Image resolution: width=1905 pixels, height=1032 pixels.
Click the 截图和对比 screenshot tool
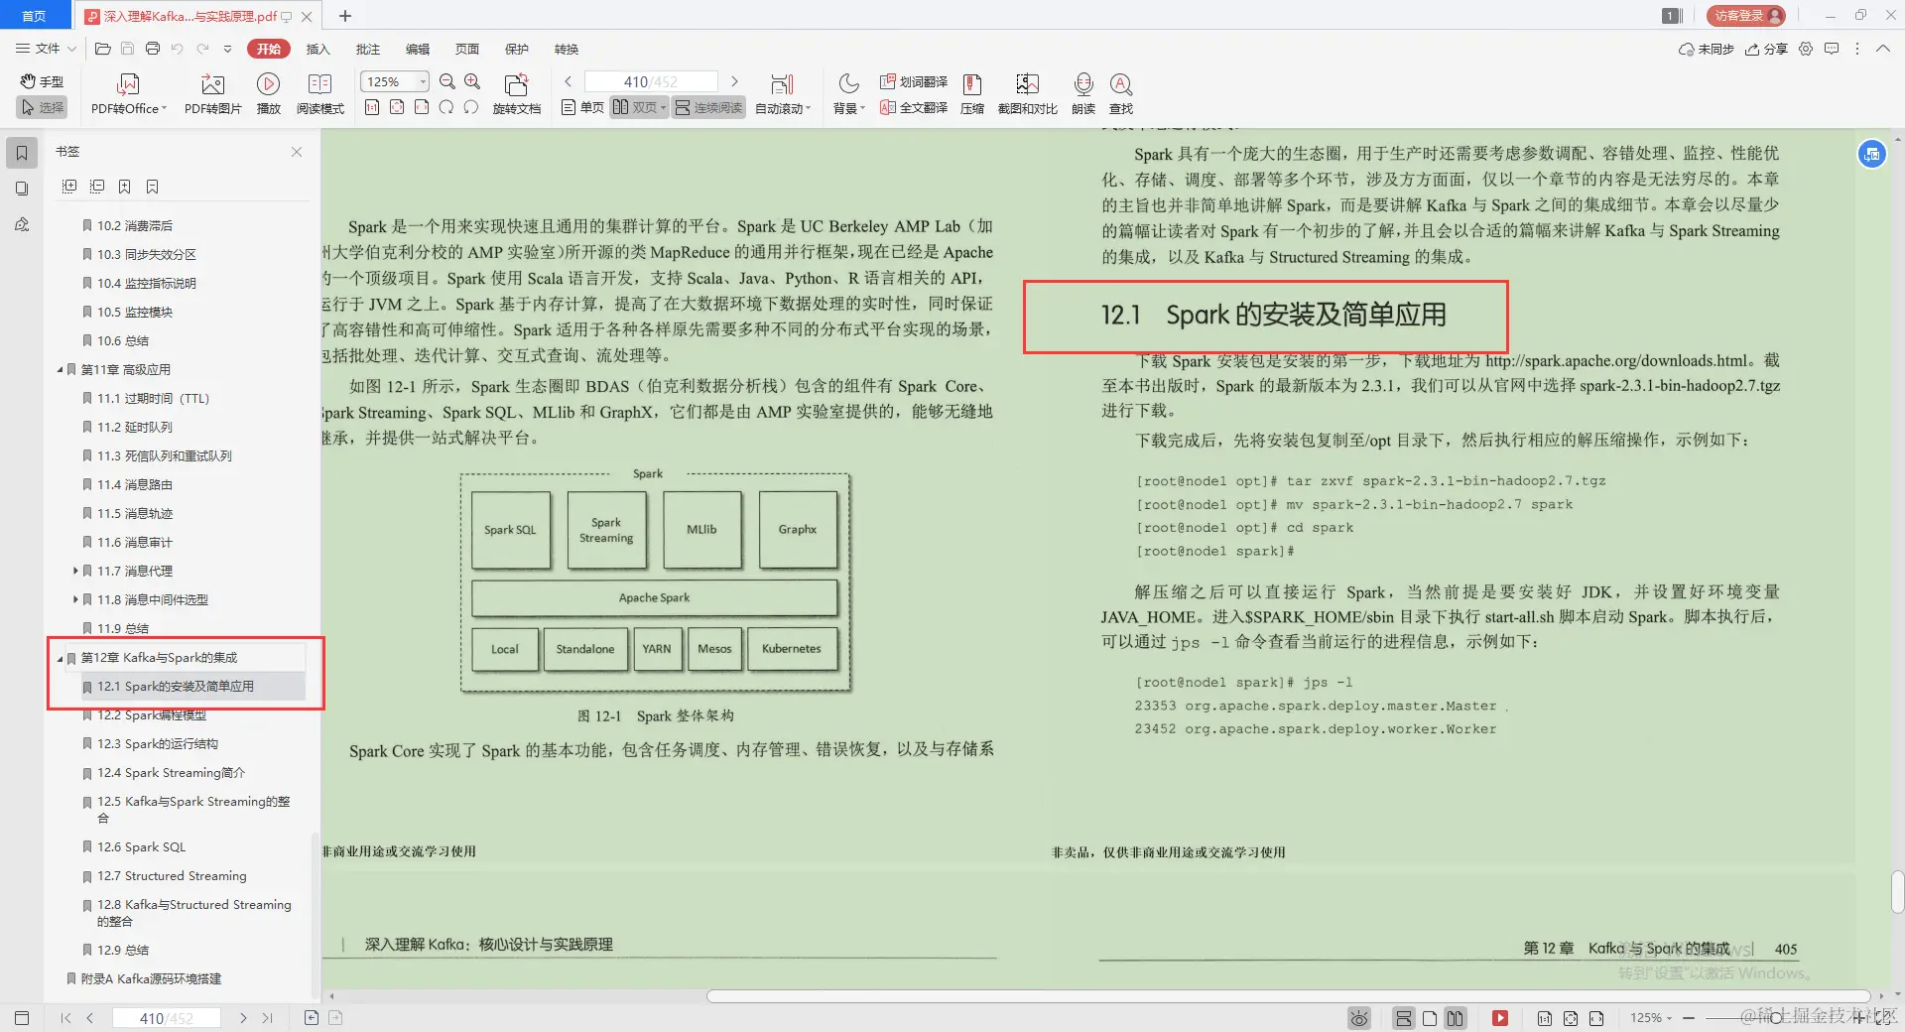click(x=1027, y=94)
